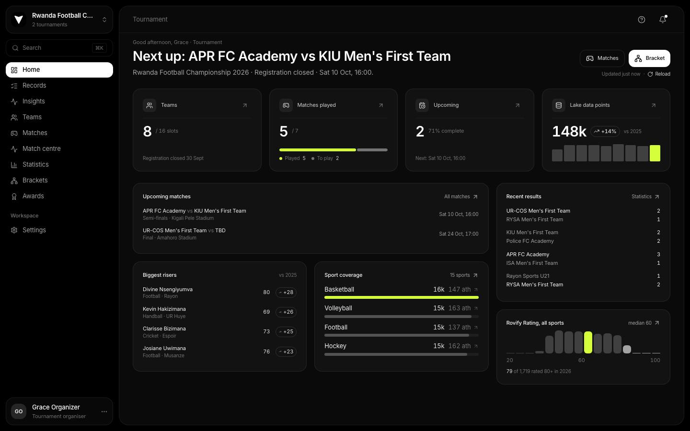Open Awards in the sidebar

pos(59,196)
